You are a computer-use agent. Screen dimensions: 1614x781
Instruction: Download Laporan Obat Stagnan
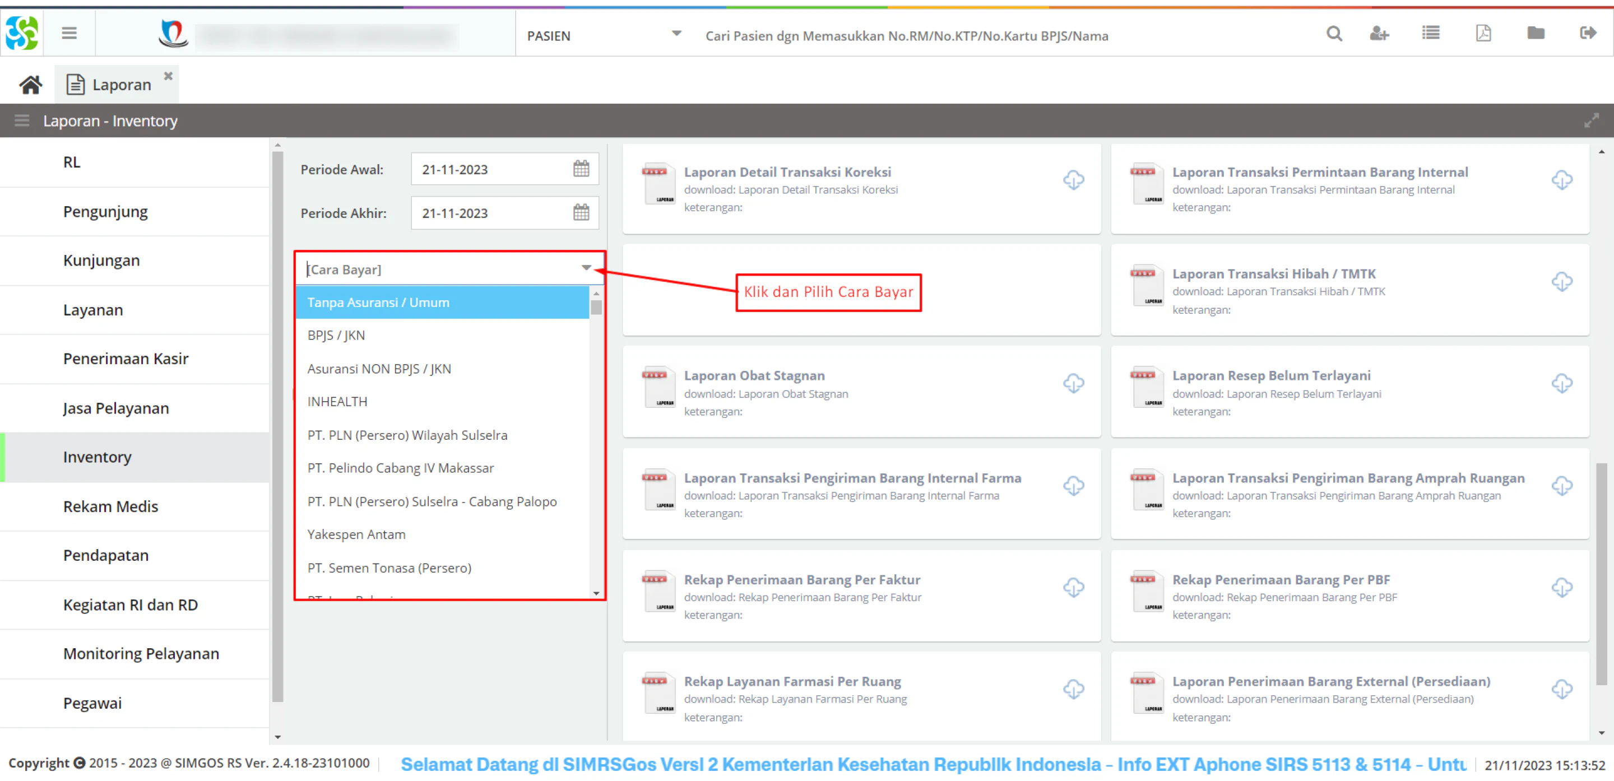[1073, 383]
